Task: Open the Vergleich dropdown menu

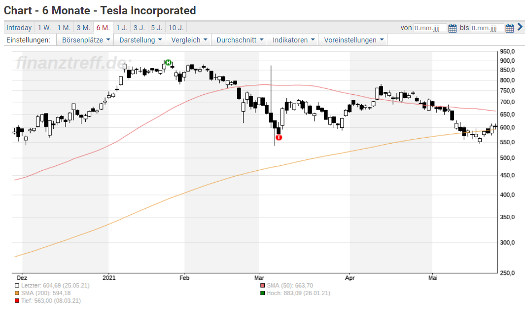Action: (189, 40)
